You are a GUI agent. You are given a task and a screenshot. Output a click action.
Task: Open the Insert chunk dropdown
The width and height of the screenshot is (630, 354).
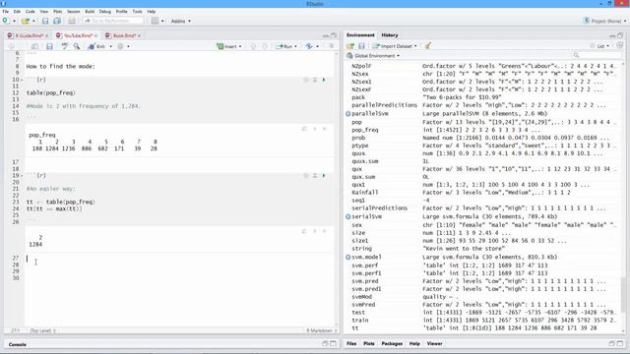[229, 46]
